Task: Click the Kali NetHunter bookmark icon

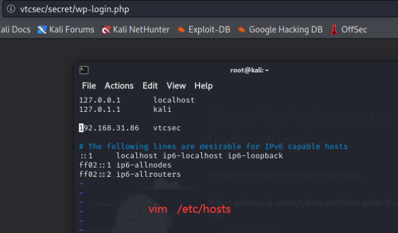Action: pos(106,30)
